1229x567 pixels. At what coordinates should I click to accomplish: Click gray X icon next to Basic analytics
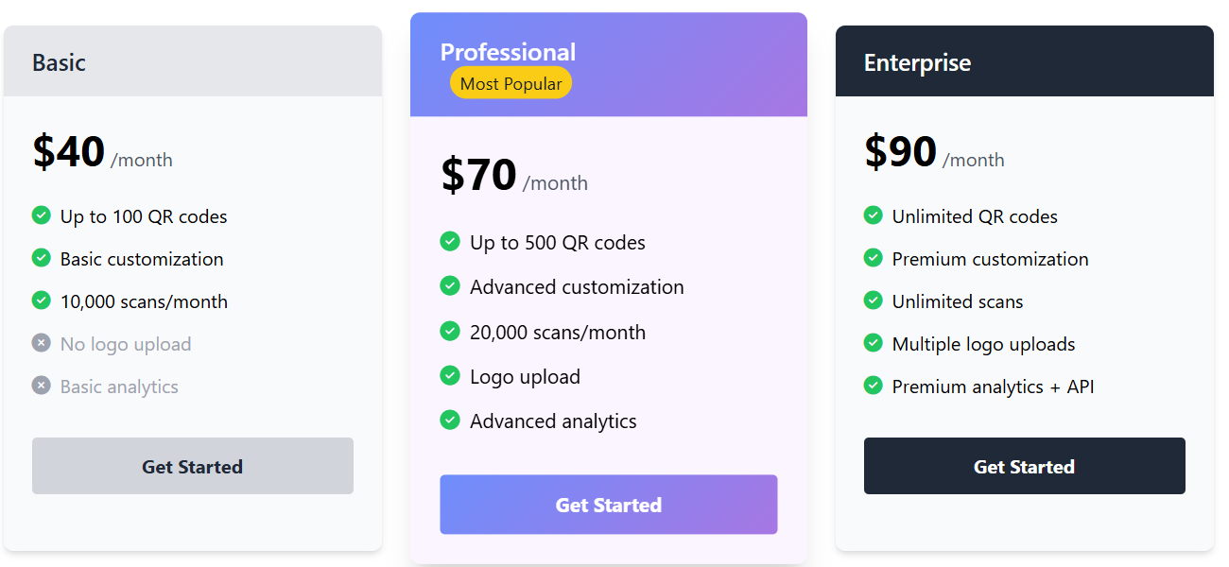pyautogui.click(x=41, y=386)
